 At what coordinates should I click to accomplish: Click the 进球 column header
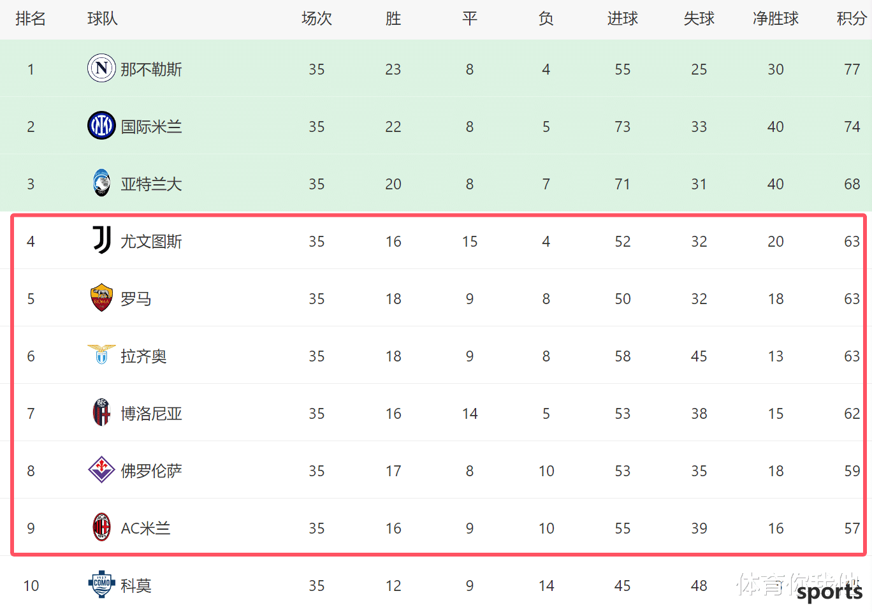click(622, 18)
